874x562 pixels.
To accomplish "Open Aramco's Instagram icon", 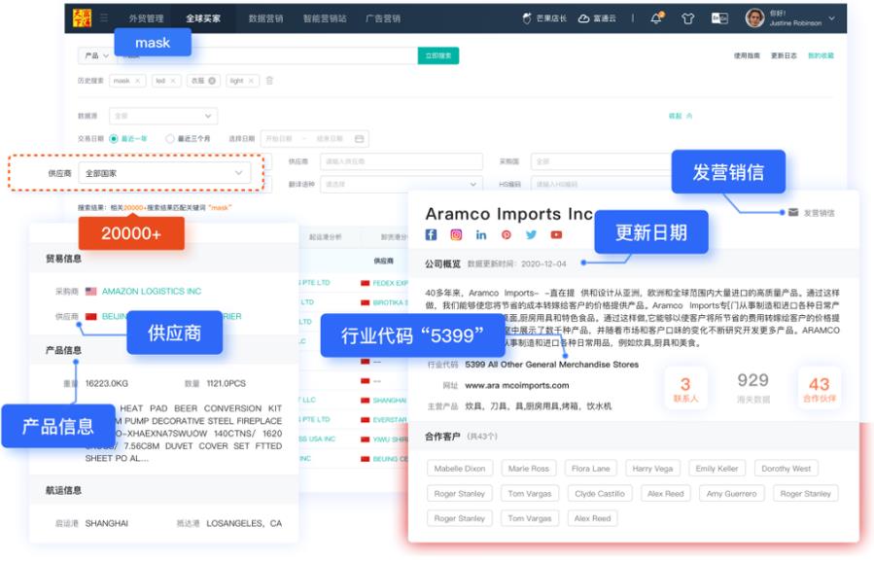I will tap(456, 234).
